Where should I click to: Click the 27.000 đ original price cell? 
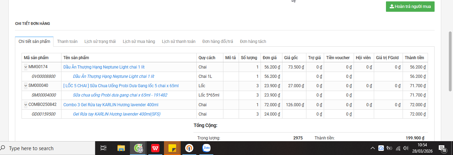pyautogui.click(x=294, y=85)
